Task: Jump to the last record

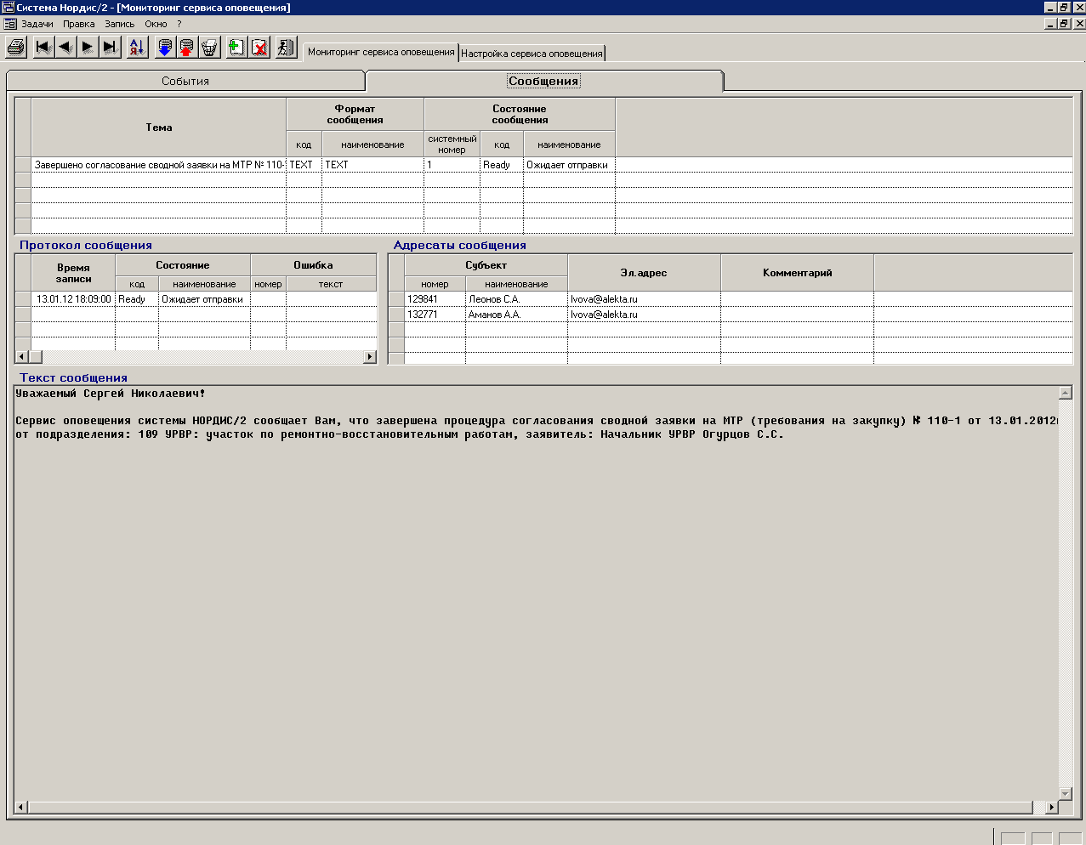Action: (x=110, y=48)
